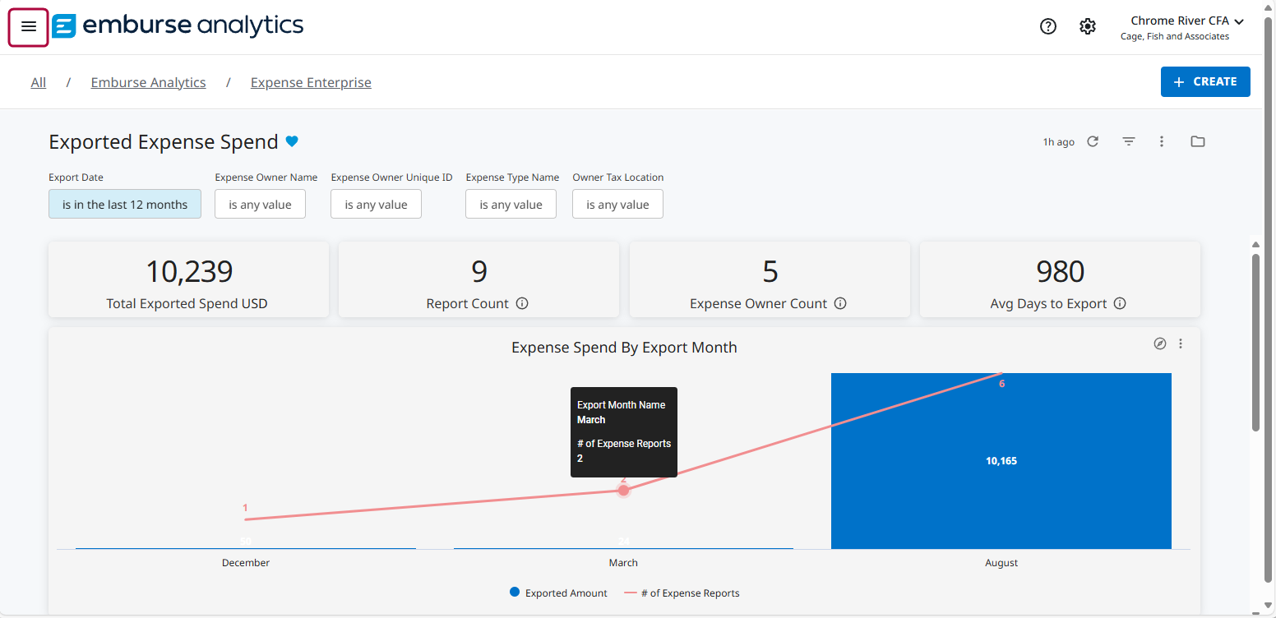Open the help icon
1276x618 pixels.
[x=1048, y=25]
